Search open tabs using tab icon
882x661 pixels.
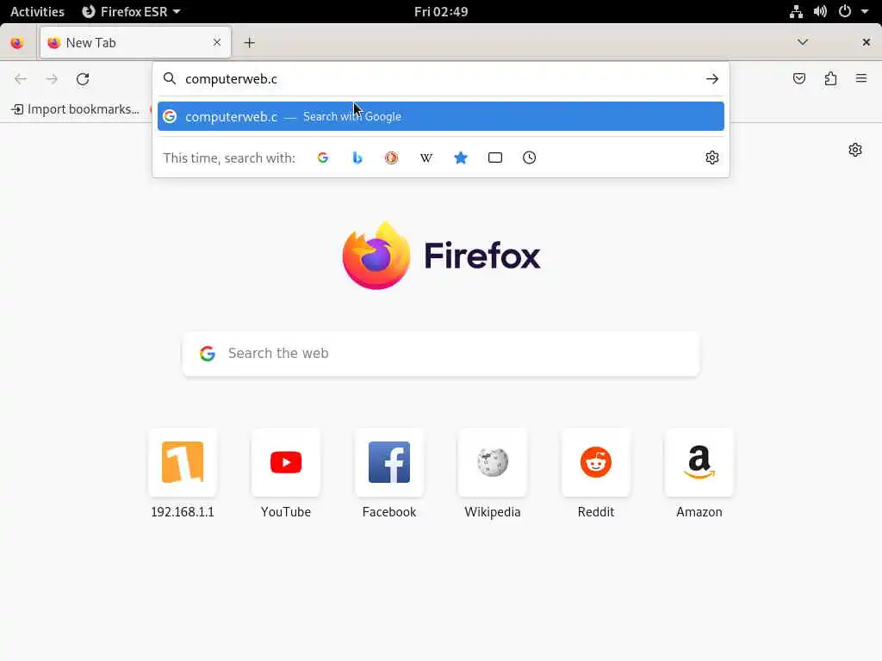point(495,158)
